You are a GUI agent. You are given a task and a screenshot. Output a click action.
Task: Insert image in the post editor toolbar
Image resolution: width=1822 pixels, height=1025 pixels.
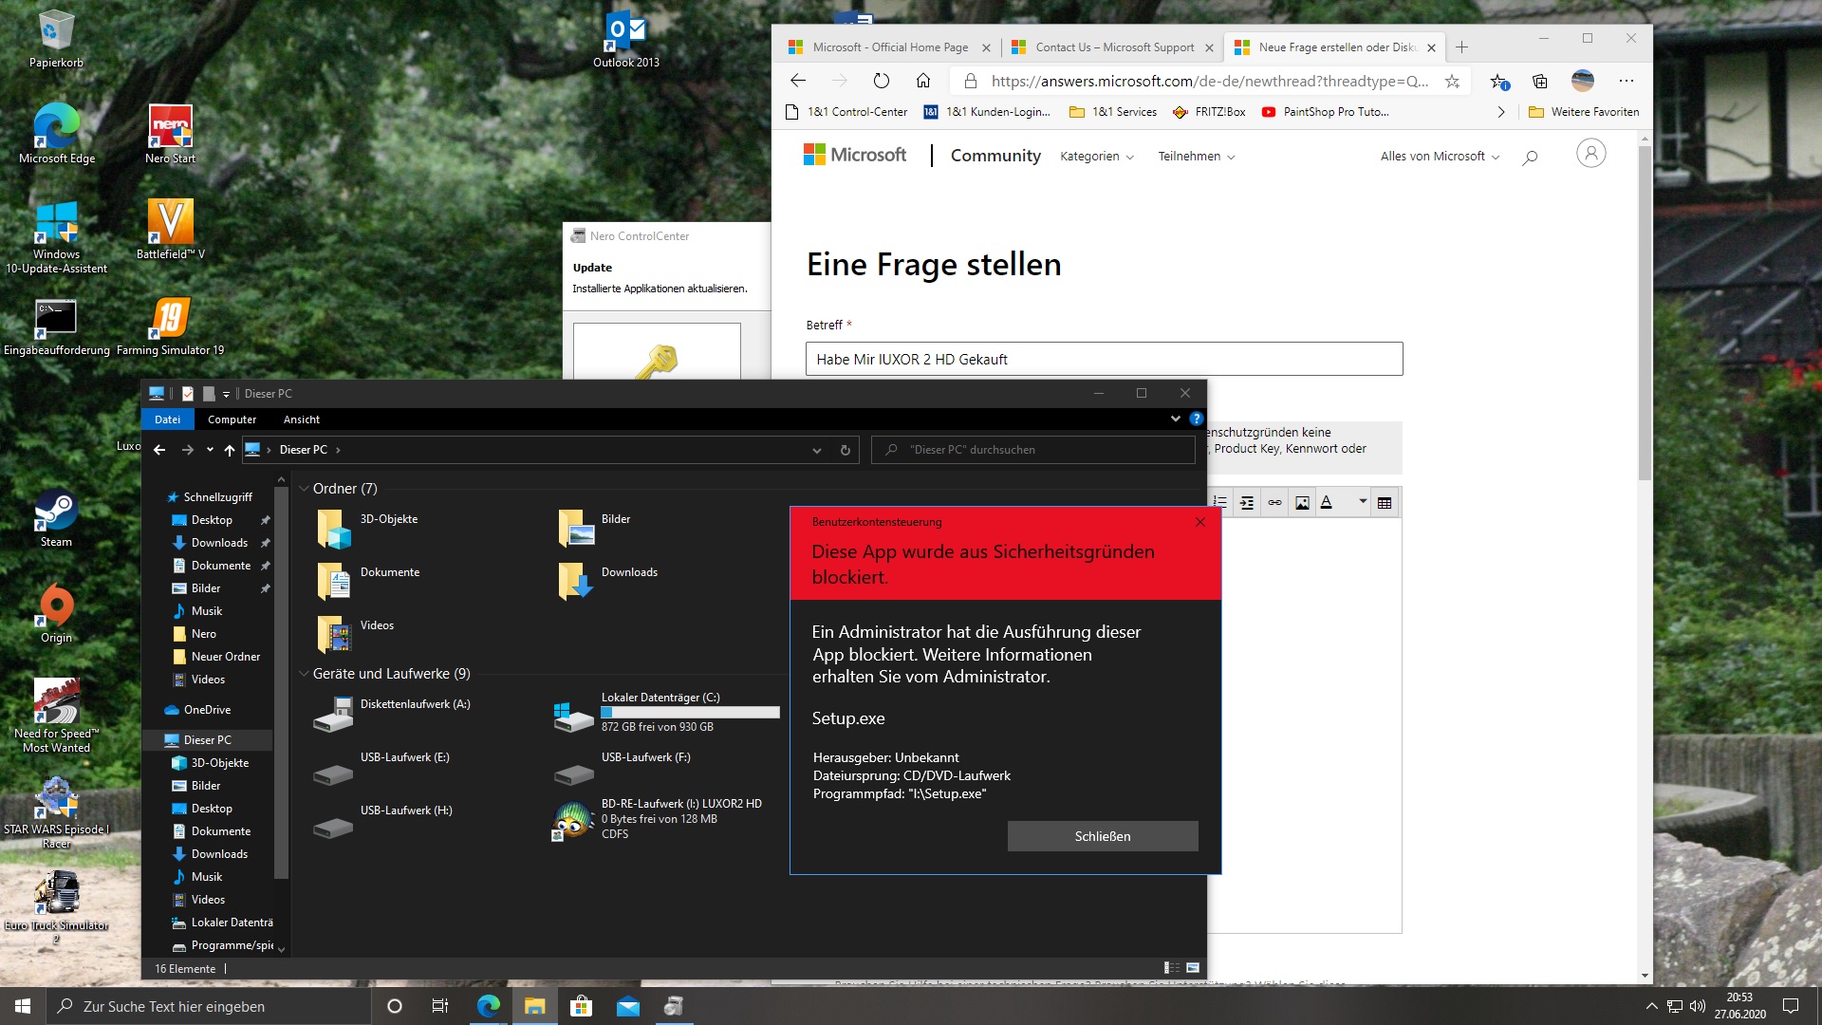point(1302,503)
